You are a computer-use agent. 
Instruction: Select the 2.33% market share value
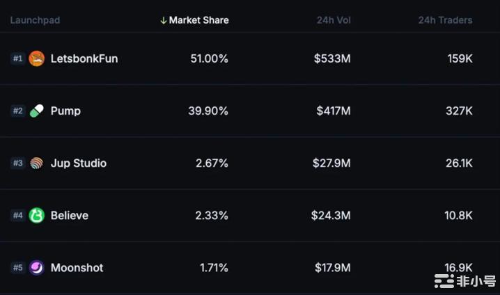click(212, 216)
